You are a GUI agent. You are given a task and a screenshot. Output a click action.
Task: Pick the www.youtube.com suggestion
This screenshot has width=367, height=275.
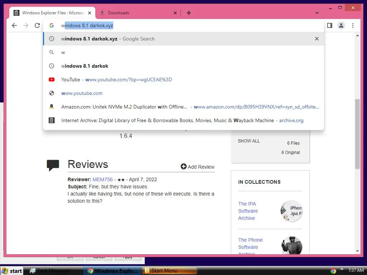[x=184, y=93]
